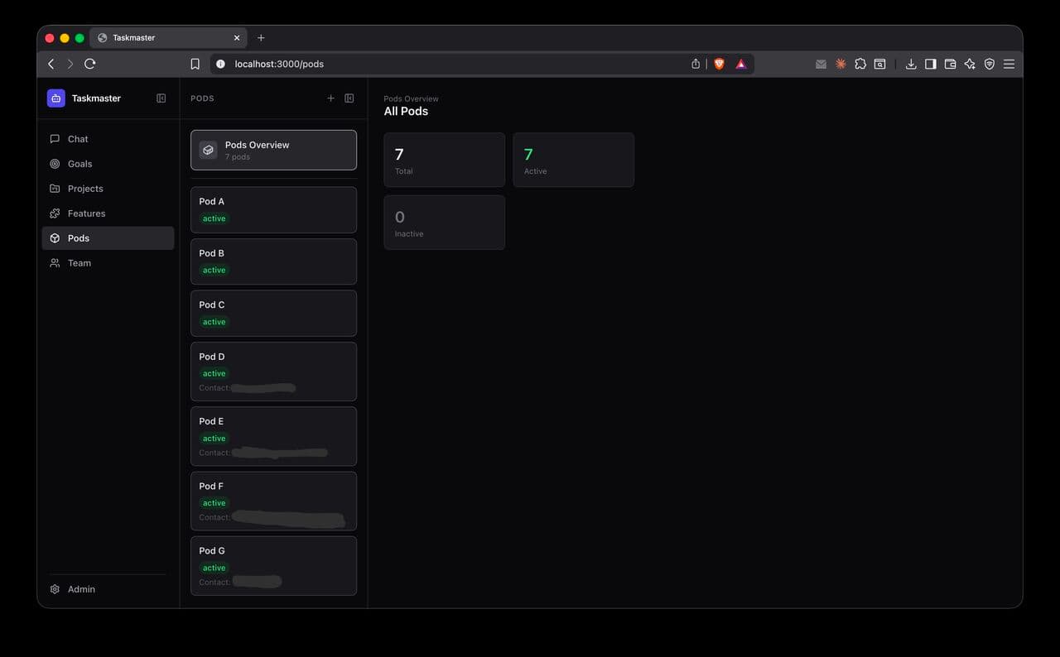The image size is (1060, 657).
Task: Toggle Brave Shields in the toolbar
Action: click(x=719, y=64)
